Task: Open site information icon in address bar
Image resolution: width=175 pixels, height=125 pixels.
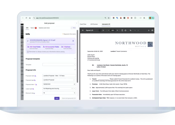Action: (34, 18)
